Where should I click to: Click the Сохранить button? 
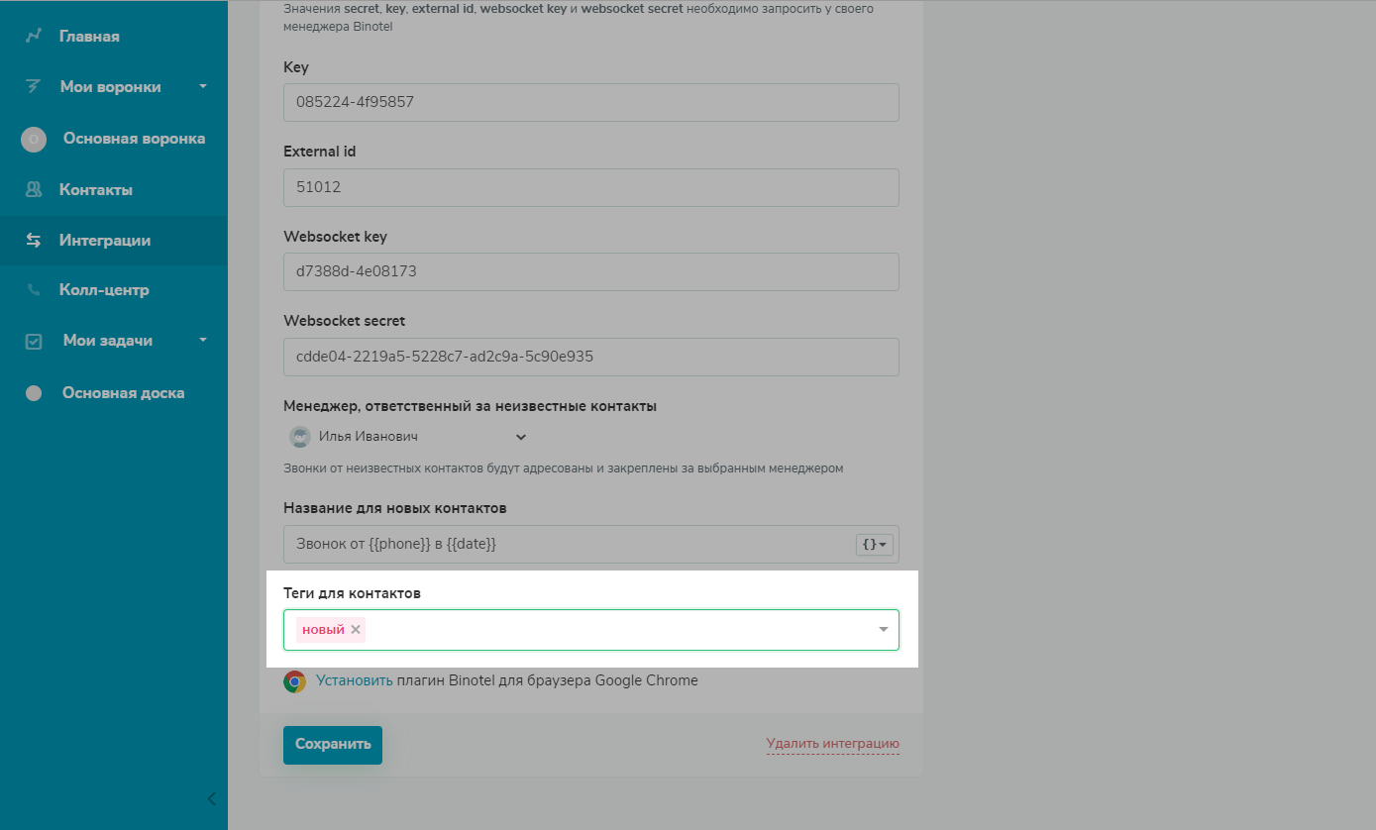333,745
